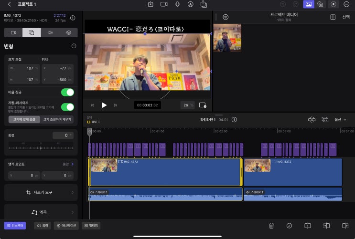355x239 pixels.
Task: Click the camera record icon in top bar
Action: 164,4
